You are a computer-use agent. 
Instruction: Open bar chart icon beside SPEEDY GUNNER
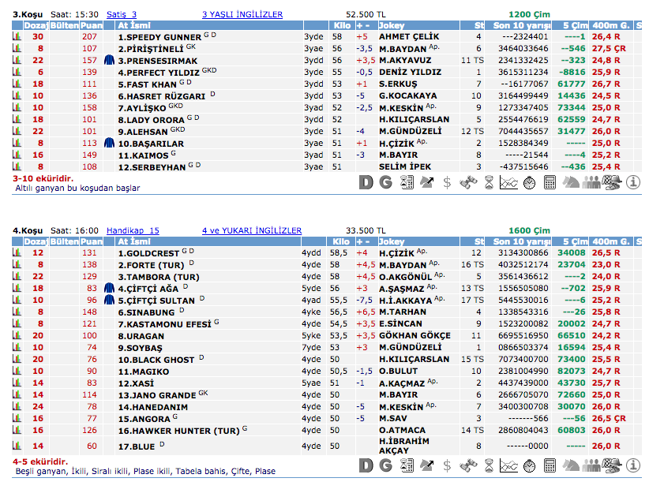16,37
